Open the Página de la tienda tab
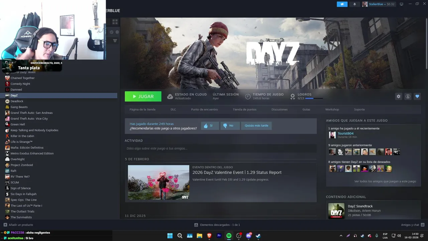Screen dimensions: 428x241 pyautogui.click(x=142, y=109)
